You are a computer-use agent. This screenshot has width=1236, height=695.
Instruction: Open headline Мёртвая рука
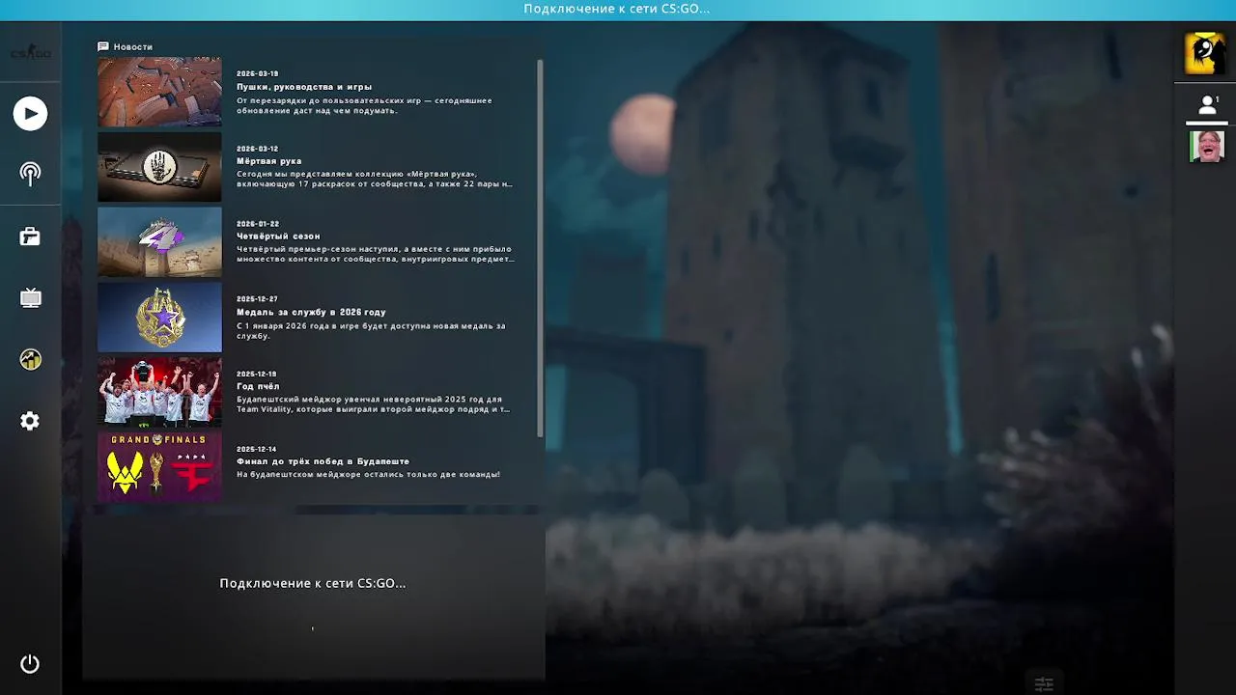[x=269, y=161]
